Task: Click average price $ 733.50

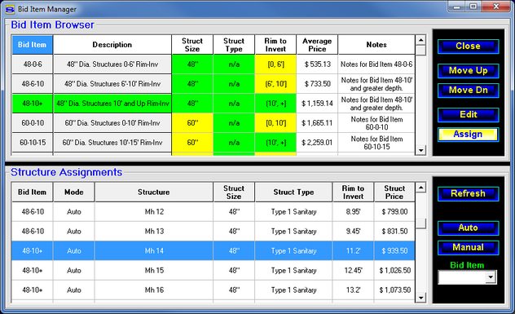Action: pos(317,84)
